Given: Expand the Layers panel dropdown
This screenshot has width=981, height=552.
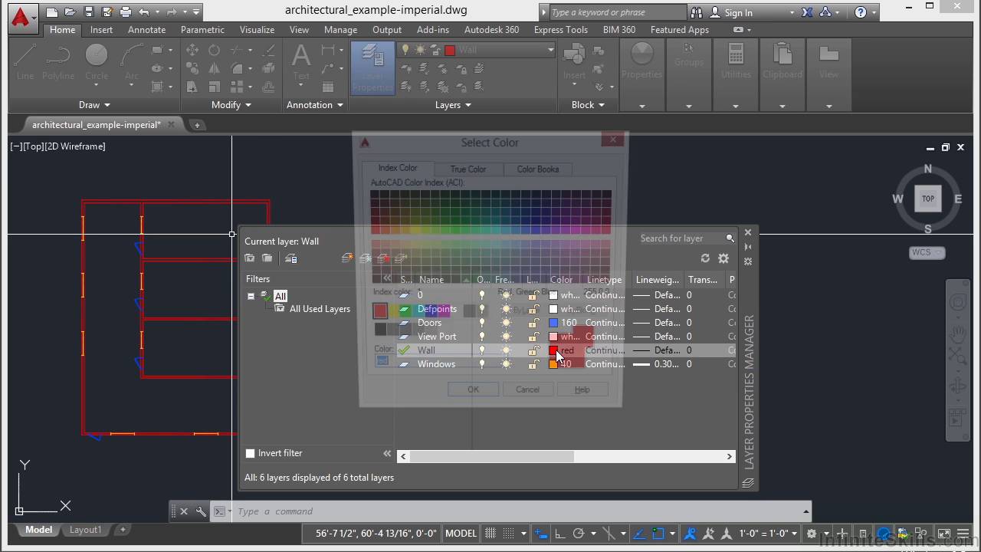Looking at the screenshot, I should [453, 105].
